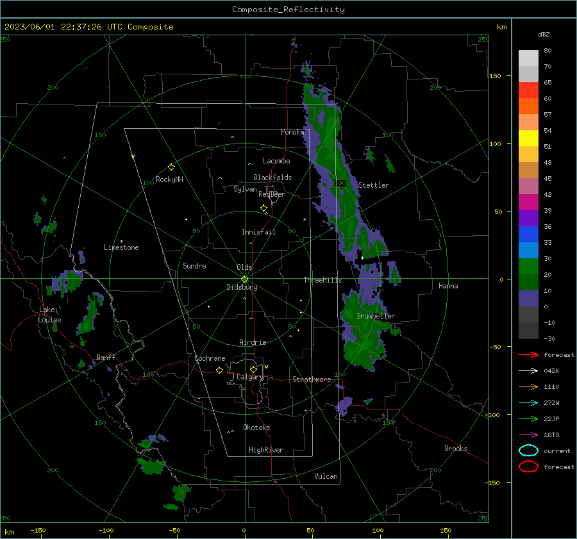The height and width of the screenshot is (539, 577).
Task: Pick the magenta swatch in dBZ scale
Action: tap(528, 203)
